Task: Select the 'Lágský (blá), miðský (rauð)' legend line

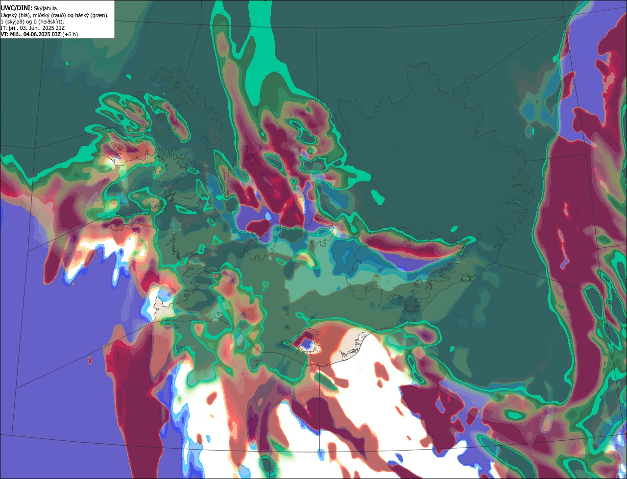Action: 54,15
